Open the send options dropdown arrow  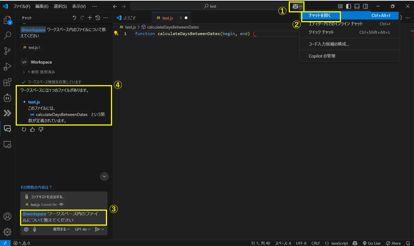[103, 229]
